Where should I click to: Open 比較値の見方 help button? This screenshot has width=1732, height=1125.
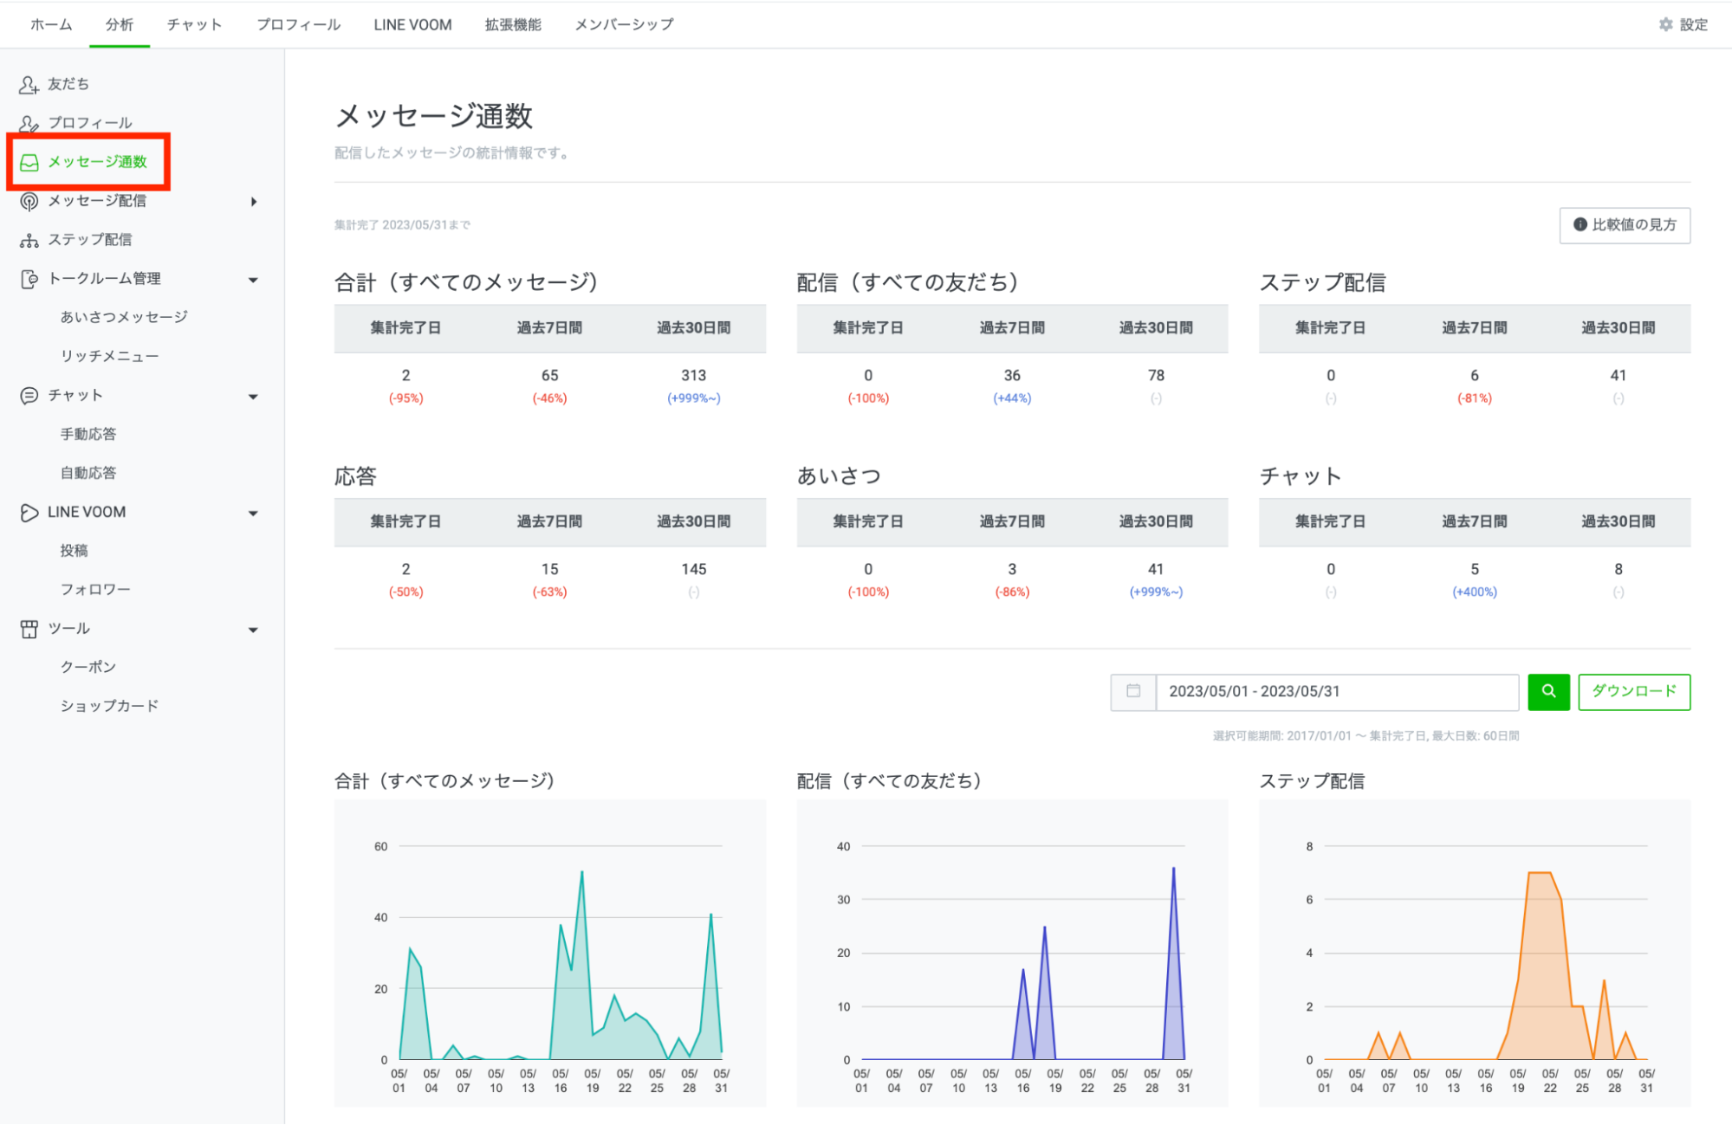pyautogui.click(x=1625, y=225)
